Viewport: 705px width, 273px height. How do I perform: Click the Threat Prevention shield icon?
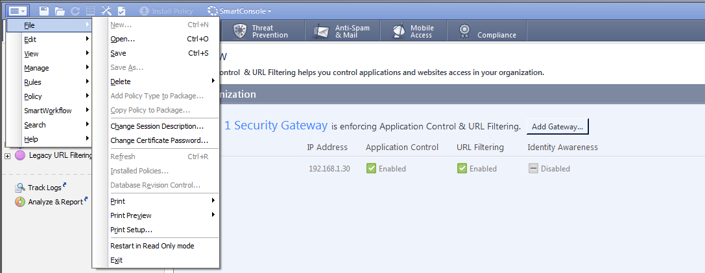239,31
